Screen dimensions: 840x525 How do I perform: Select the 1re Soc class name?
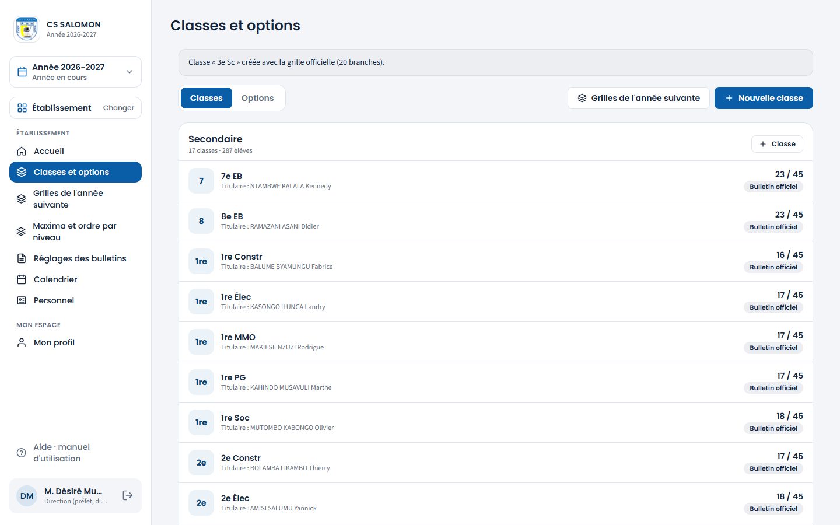tap(235, 418)
